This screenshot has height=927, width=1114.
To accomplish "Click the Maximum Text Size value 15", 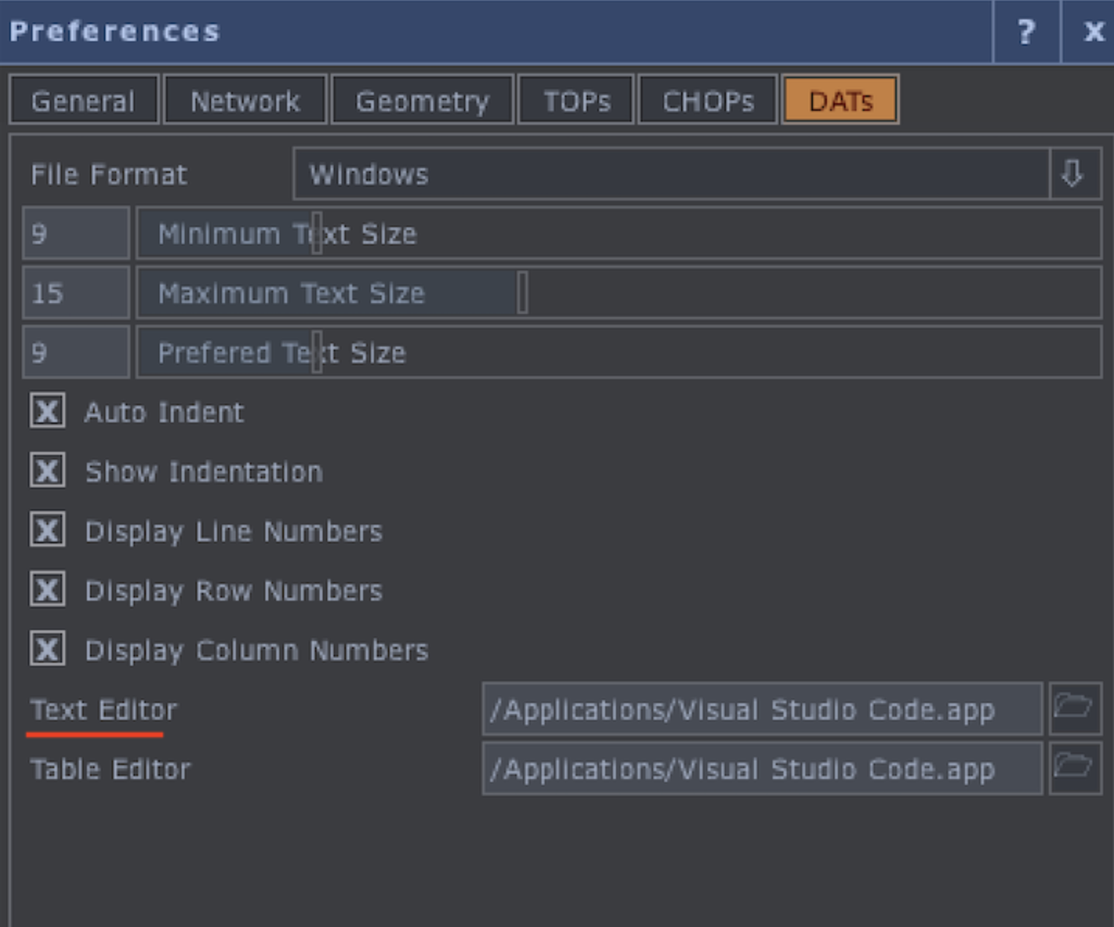I will click(76, 293).
